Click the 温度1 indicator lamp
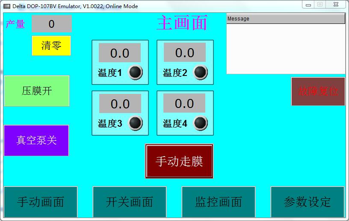This screenshot has height=221, width=349. tap(136, 73)
